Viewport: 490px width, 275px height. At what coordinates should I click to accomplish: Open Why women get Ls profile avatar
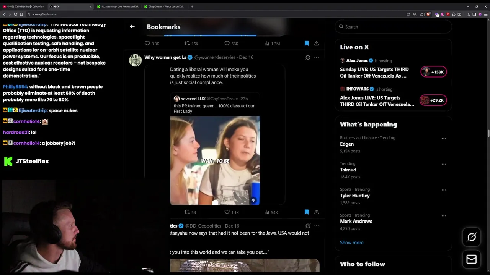[x=135, y=60]
